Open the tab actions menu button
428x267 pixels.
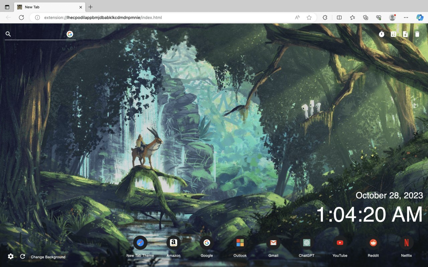7,7
